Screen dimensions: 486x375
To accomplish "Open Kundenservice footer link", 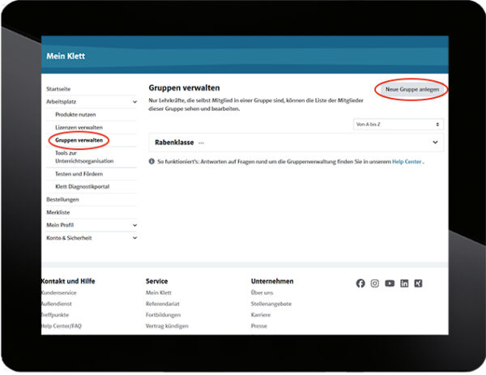I will (x=58, y=292).
